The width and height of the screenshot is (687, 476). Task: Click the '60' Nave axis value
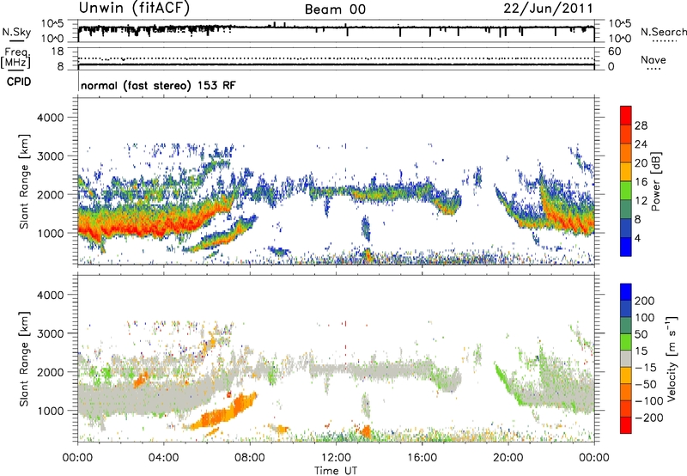615,52
